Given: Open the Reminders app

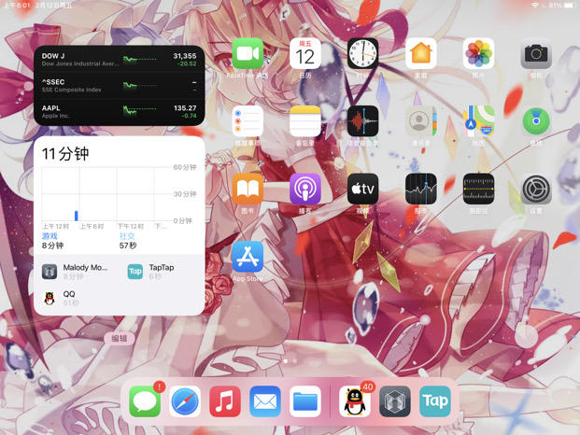Looking at the screenshot, I should pyautogui.click(x=248, y=121).
